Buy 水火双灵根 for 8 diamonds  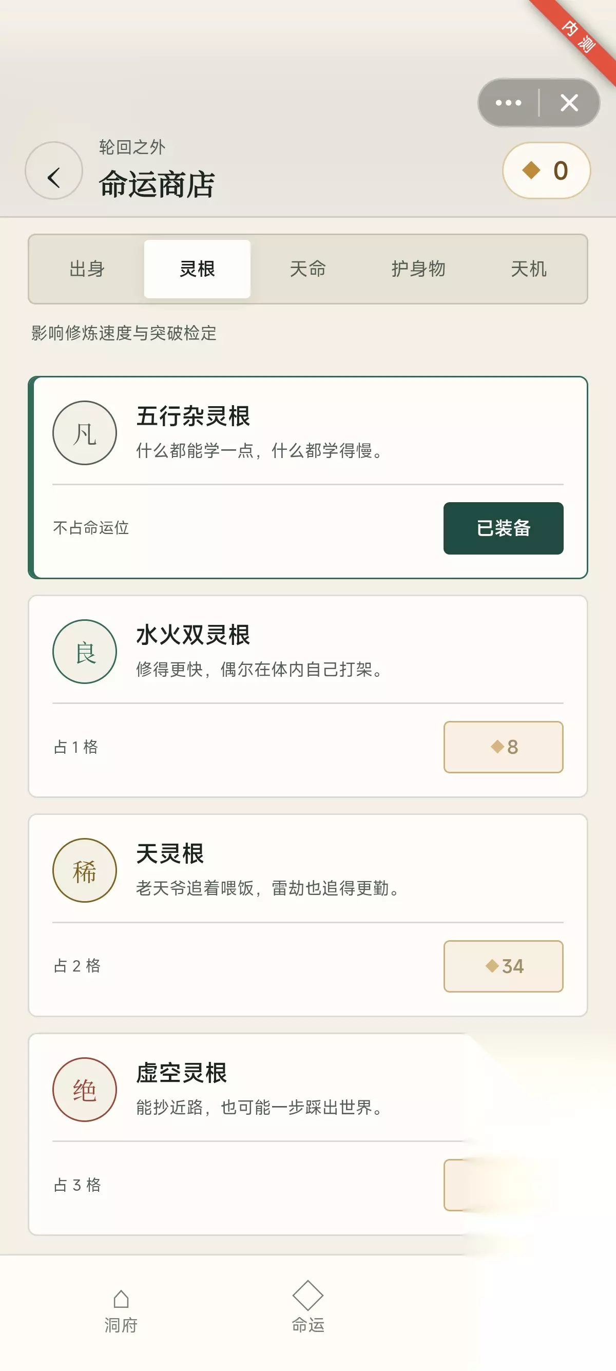(x=503, y=747)
